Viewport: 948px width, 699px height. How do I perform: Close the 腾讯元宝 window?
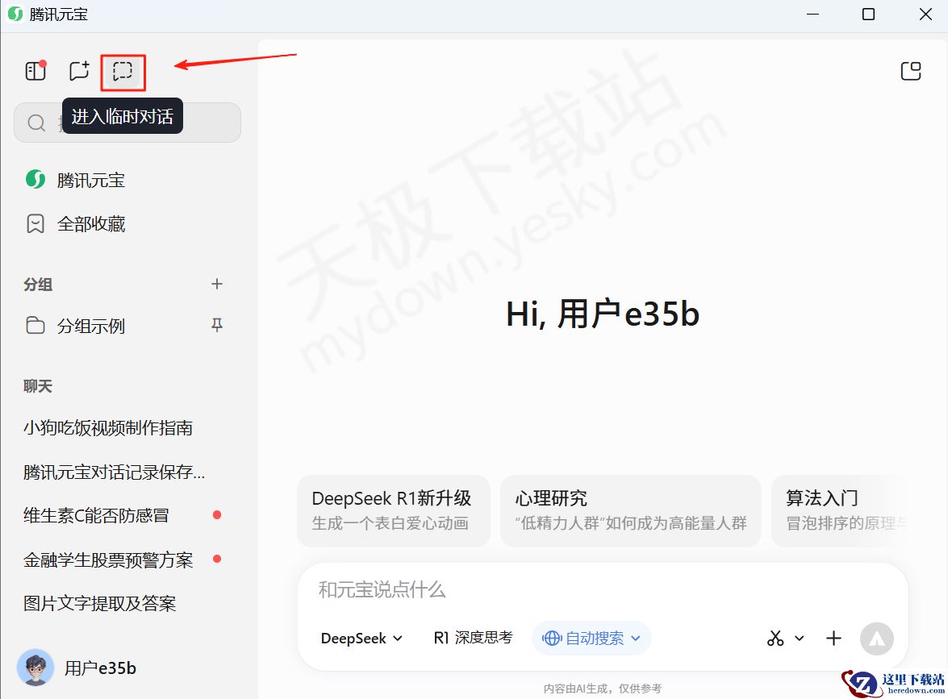tap(925, 14)
